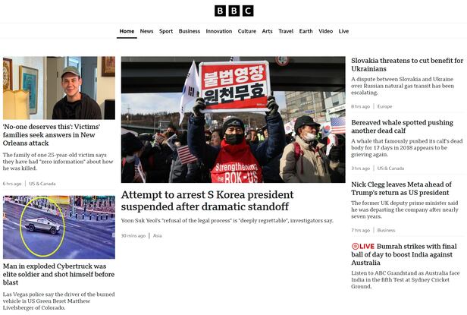
Task: Go to the Sport navigation tab
Action: click(x=166, y=31)
